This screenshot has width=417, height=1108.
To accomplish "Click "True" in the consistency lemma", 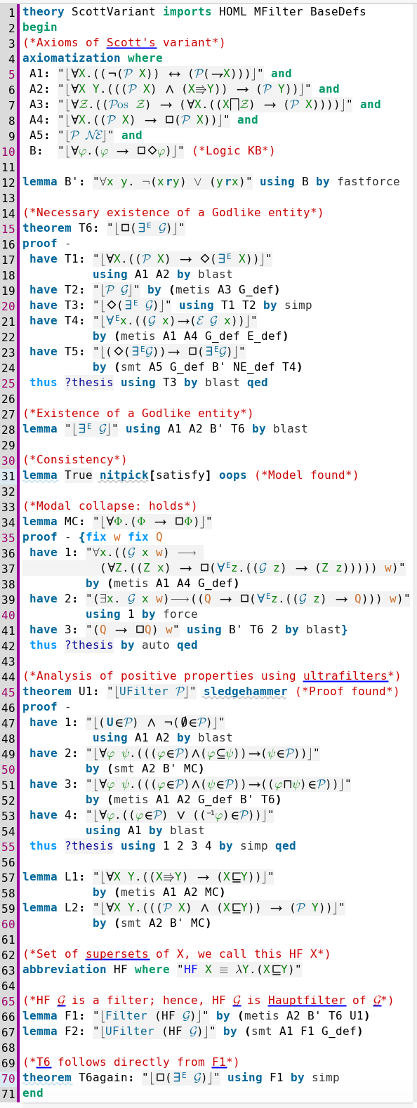I will click(x=79, y=475).
